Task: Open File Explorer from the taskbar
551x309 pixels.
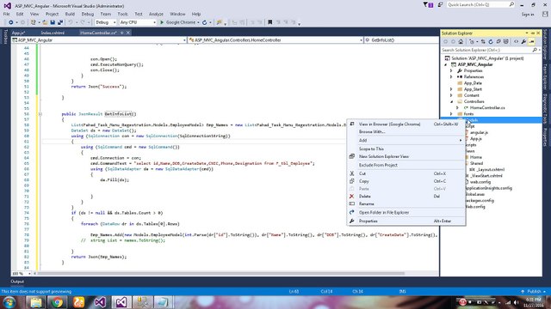Action: 36,302
